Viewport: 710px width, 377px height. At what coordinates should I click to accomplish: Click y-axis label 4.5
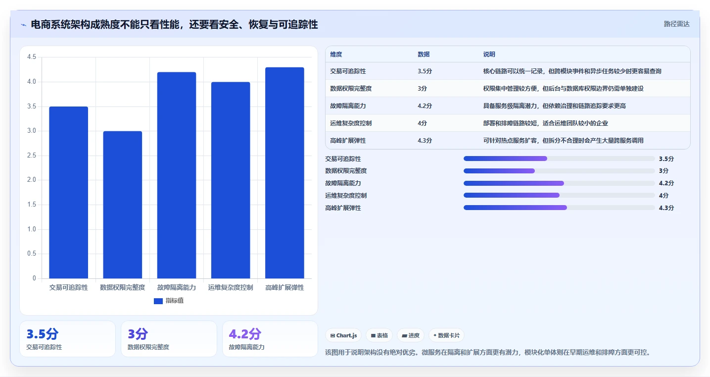32,57
